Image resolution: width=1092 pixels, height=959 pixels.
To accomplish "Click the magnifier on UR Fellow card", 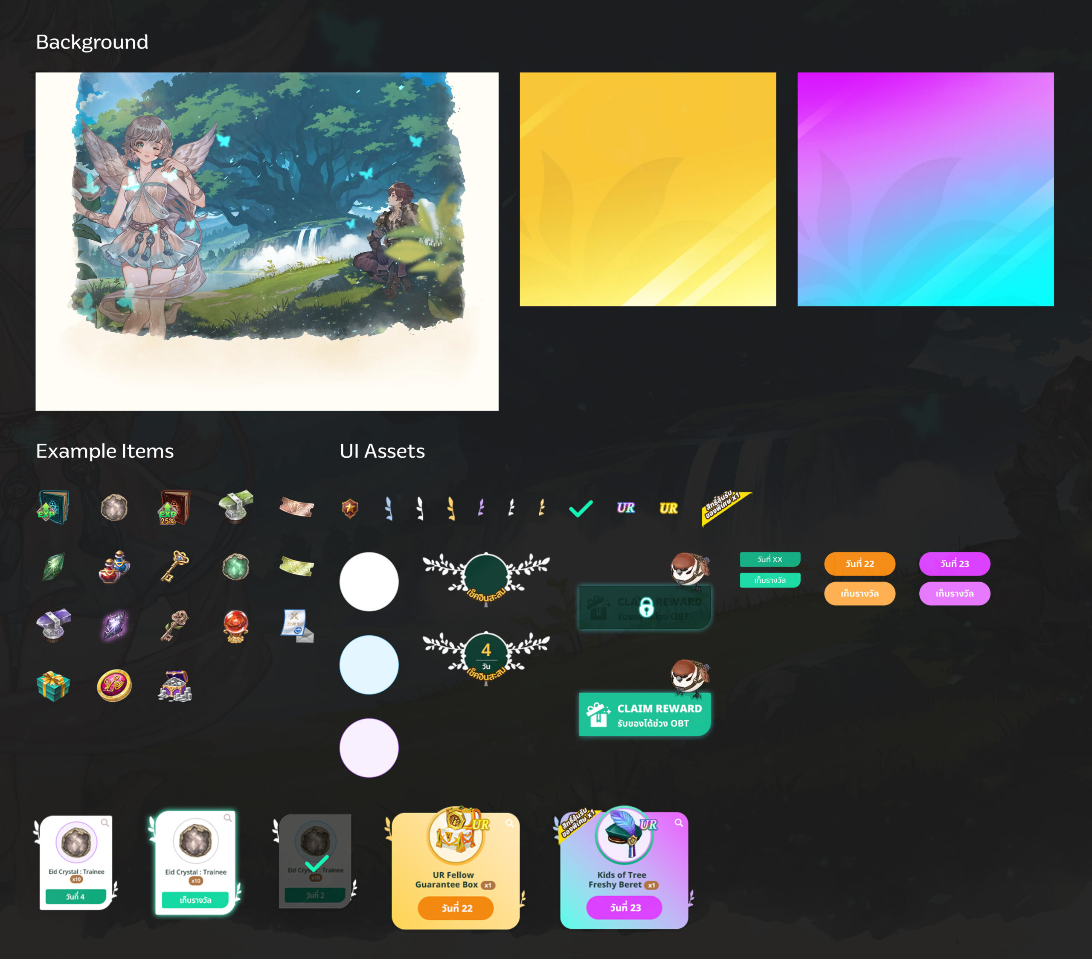I will coord(510,823).
